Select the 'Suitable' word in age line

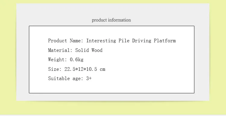pyautogui.click(x=59, y=79)
